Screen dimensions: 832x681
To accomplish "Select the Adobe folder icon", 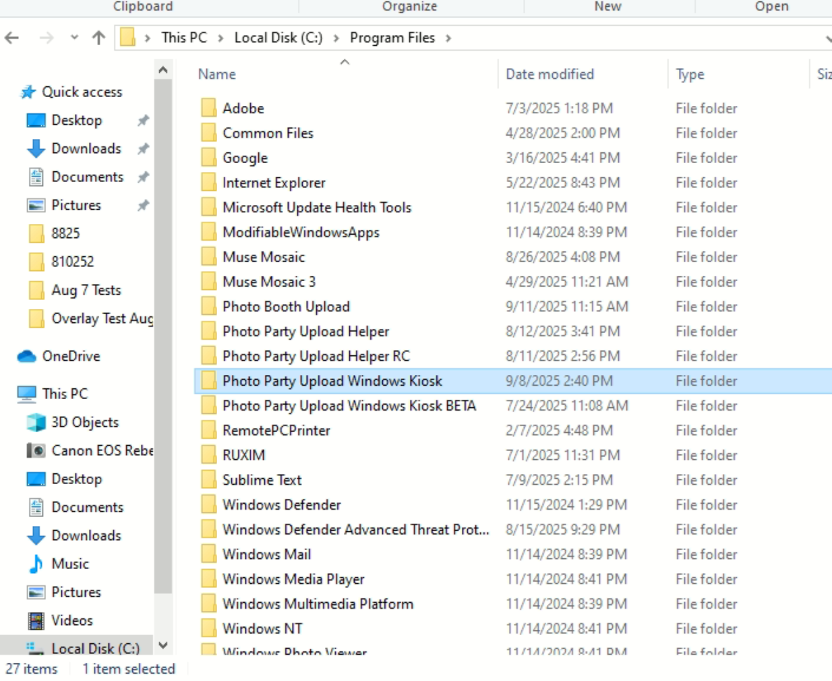I will coord(209,108).
